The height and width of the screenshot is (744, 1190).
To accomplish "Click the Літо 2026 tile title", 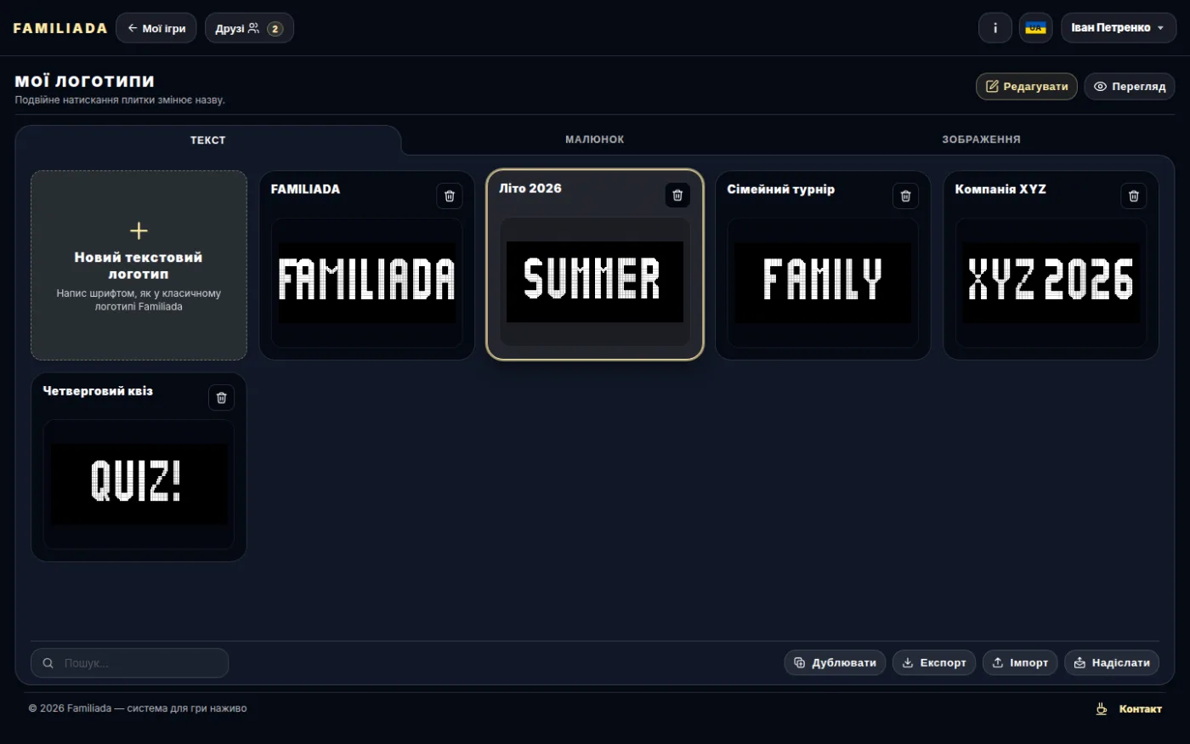I will [530, 189].
